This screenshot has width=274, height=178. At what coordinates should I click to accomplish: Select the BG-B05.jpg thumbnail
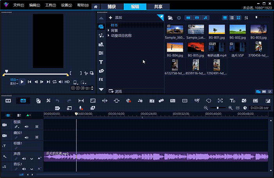click(196, 48)
